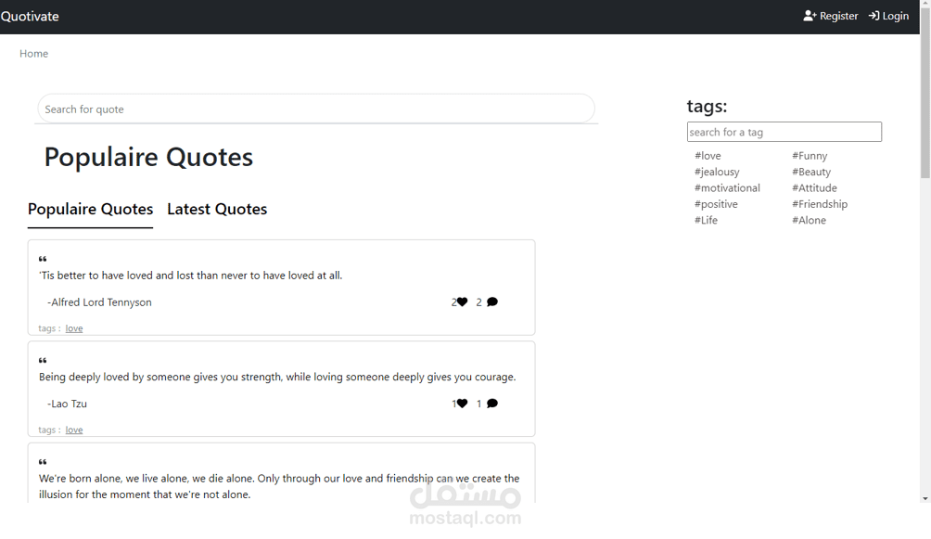Click love tag under Tennyson quote
This screenshot has width=931, height=539.
(74, 328)
